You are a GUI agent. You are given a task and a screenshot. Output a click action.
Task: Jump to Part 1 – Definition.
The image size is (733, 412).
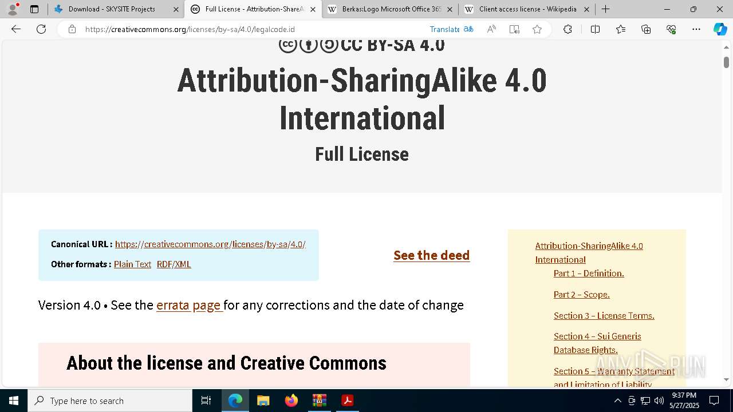[x=589, y=274]
